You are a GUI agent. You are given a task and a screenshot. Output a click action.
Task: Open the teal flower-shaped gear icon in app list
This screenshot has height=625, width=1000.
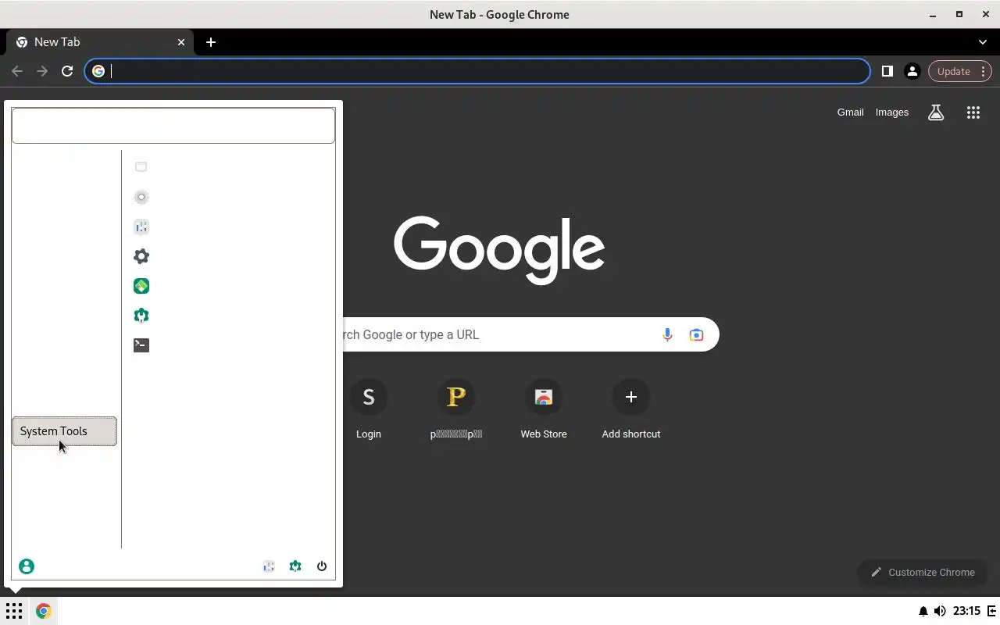(141, 316)
